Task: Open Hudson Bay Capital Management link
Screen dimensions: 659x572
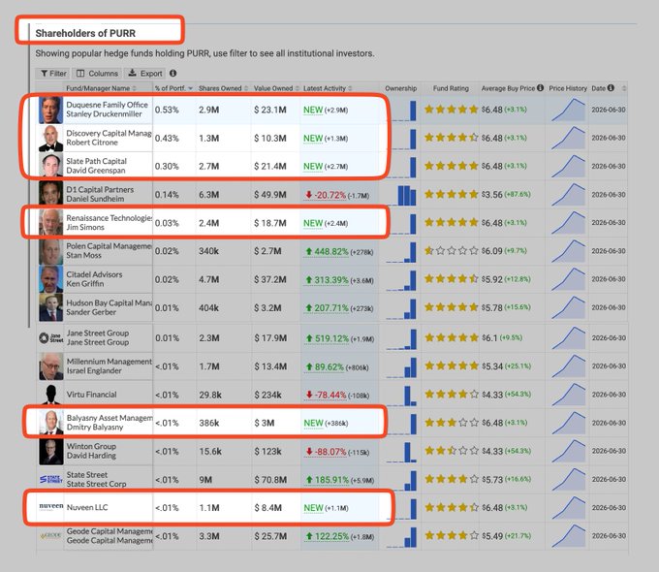Action: pyautogui.click(x=109, y=302)
